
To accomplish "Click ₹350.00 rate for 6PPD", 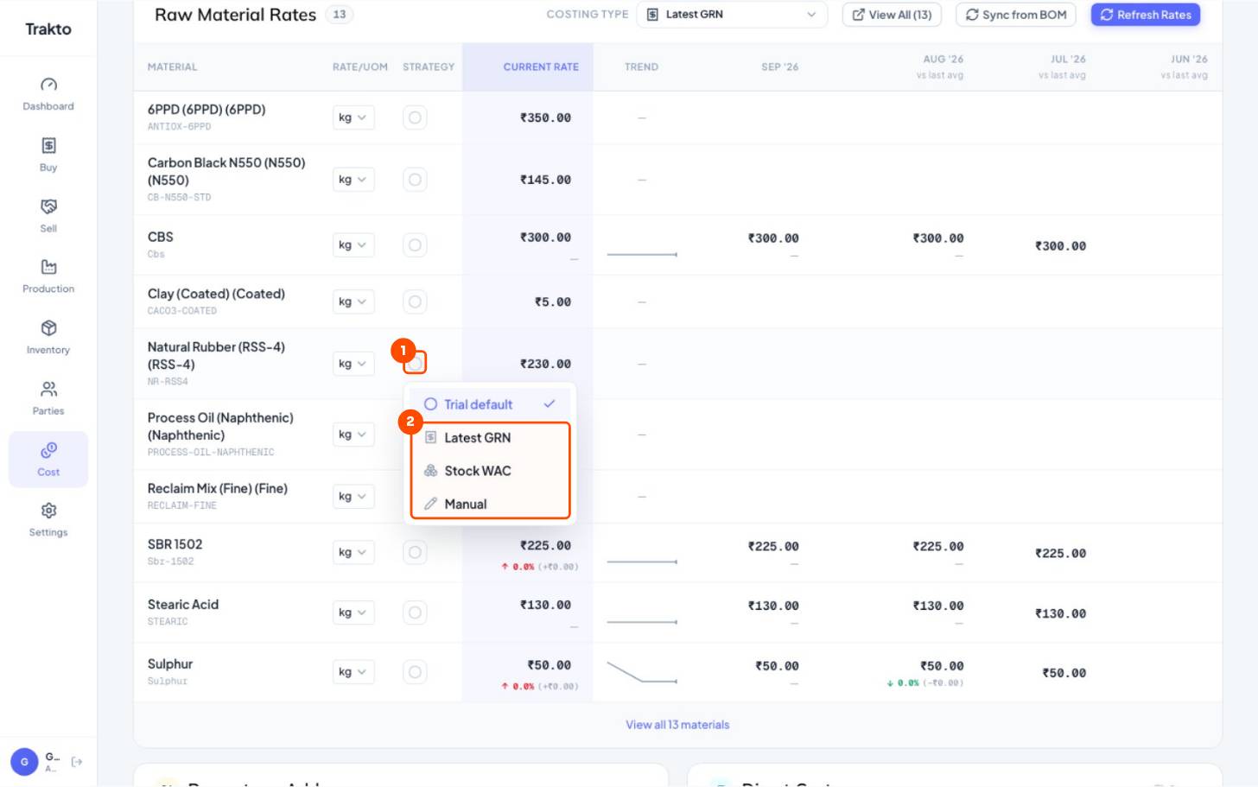I will tap(545, 117).
